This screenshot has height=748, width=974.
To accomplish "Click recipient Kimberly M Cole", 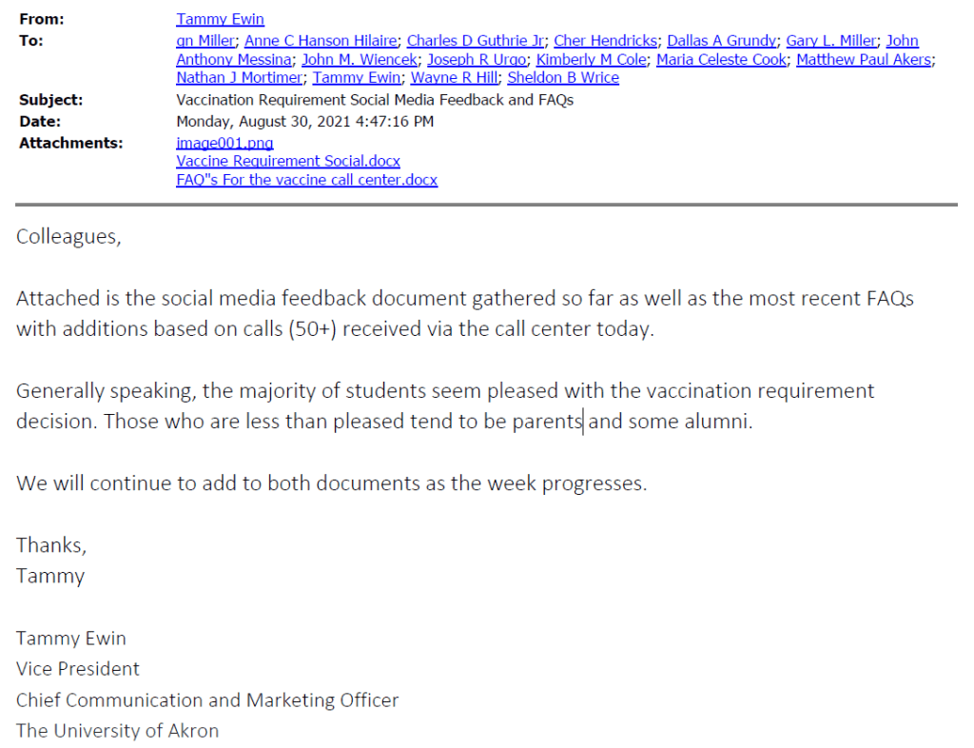I will click(591, 59).
